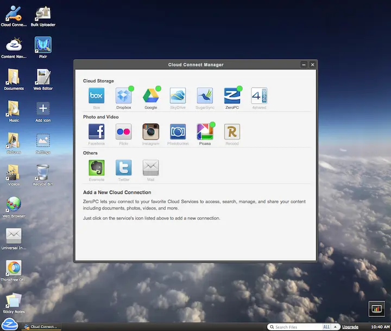Click the Add Icon desktop tile

tap(43, 112)
